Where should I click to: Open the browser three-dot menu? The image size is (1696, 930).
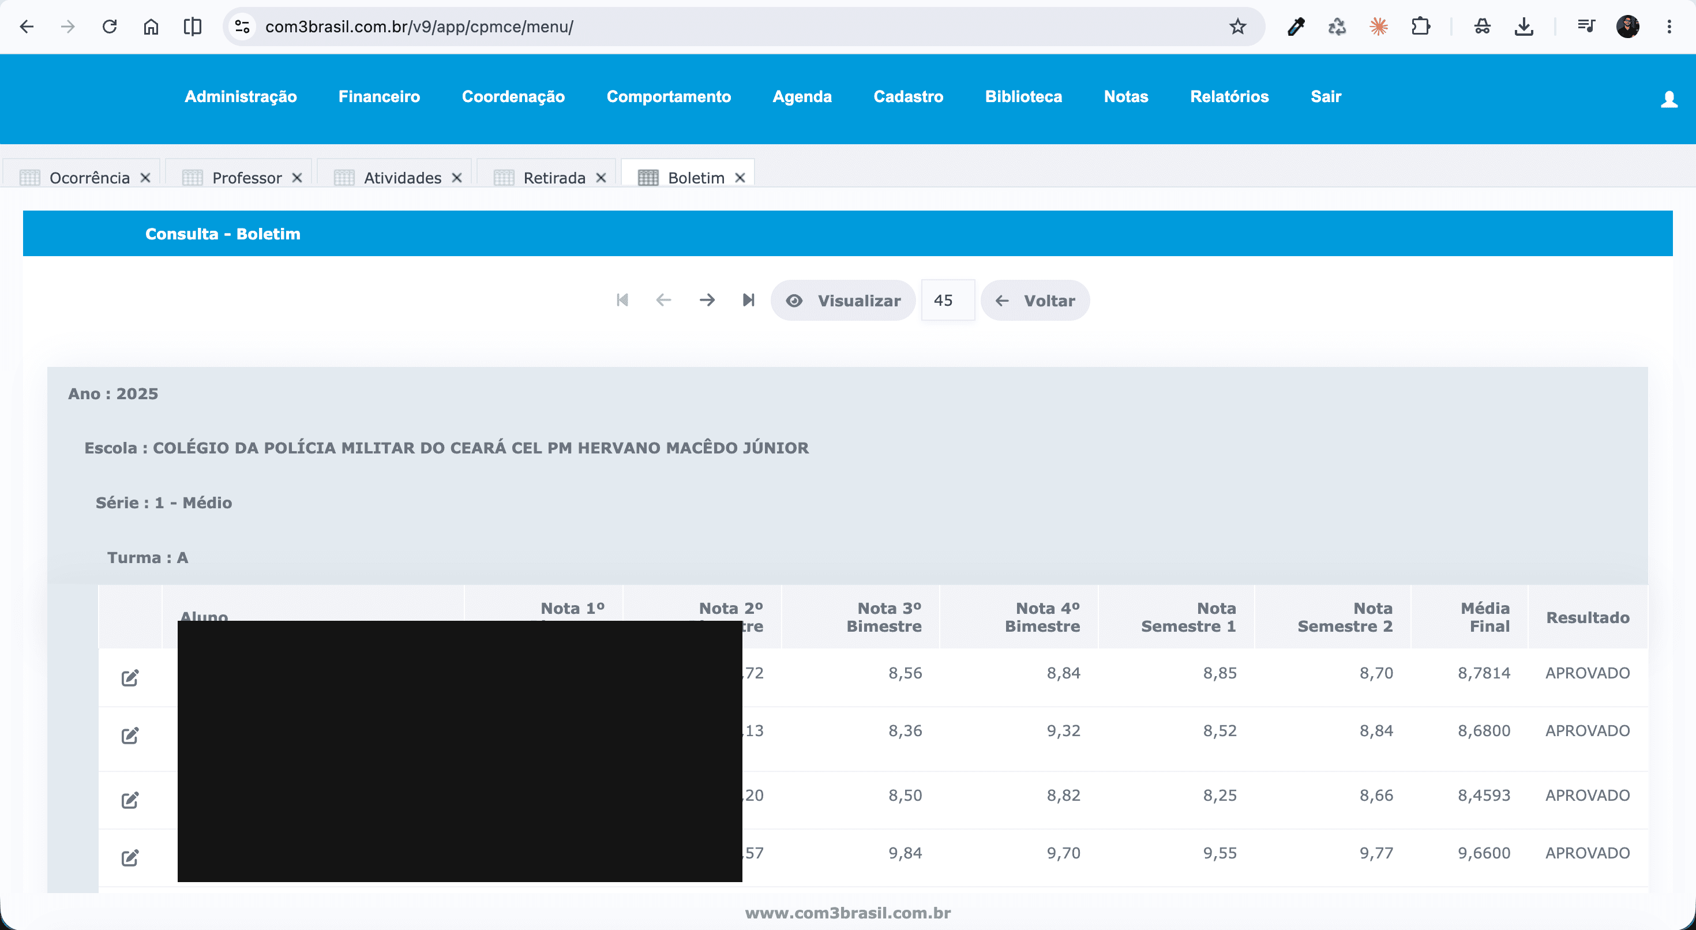1669,27
